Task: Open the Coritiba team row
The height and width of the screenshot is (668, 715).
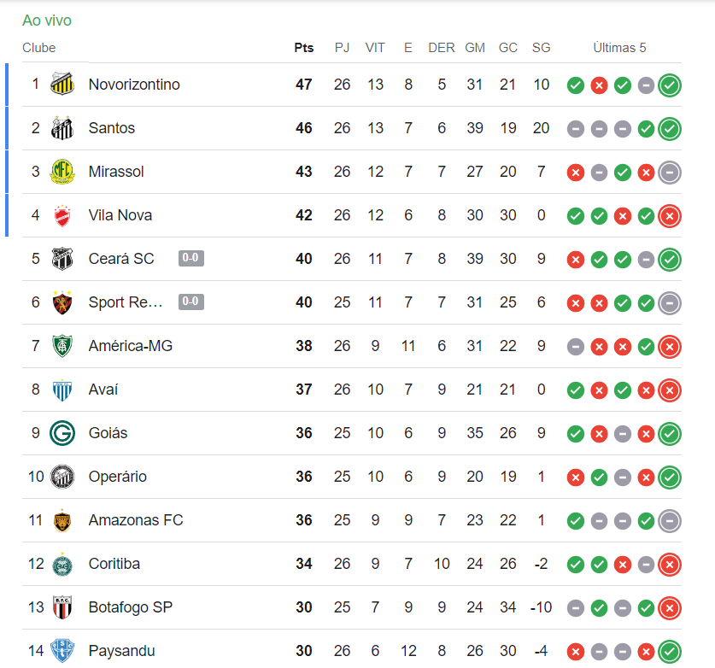Action: (x=114, y=564)
